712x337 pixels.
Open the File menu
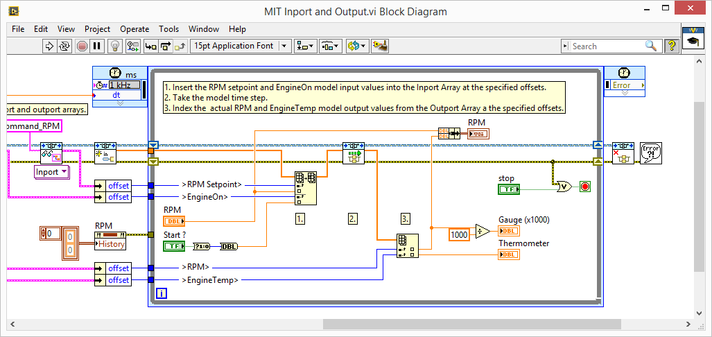[x=18, y=29]
